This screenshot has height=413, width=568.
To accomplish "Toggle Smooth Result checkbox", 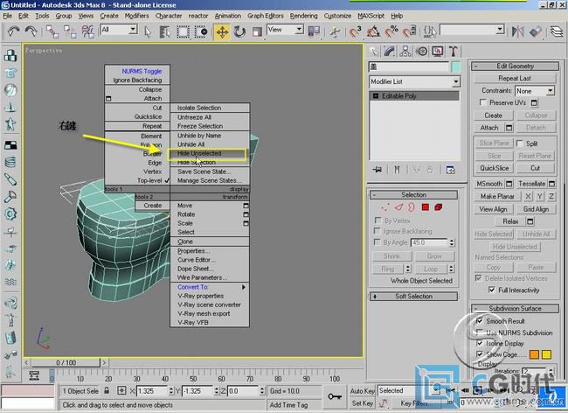I will (479, 321).
